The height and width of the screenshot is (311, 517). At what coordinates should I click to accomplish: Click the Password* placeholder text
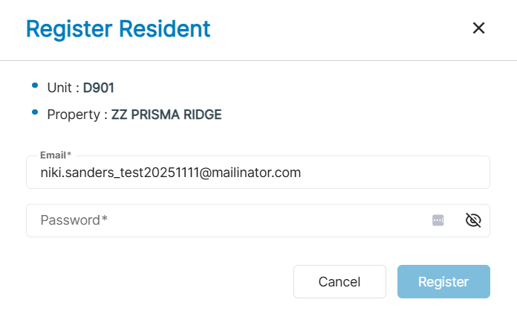coord(74,220)
